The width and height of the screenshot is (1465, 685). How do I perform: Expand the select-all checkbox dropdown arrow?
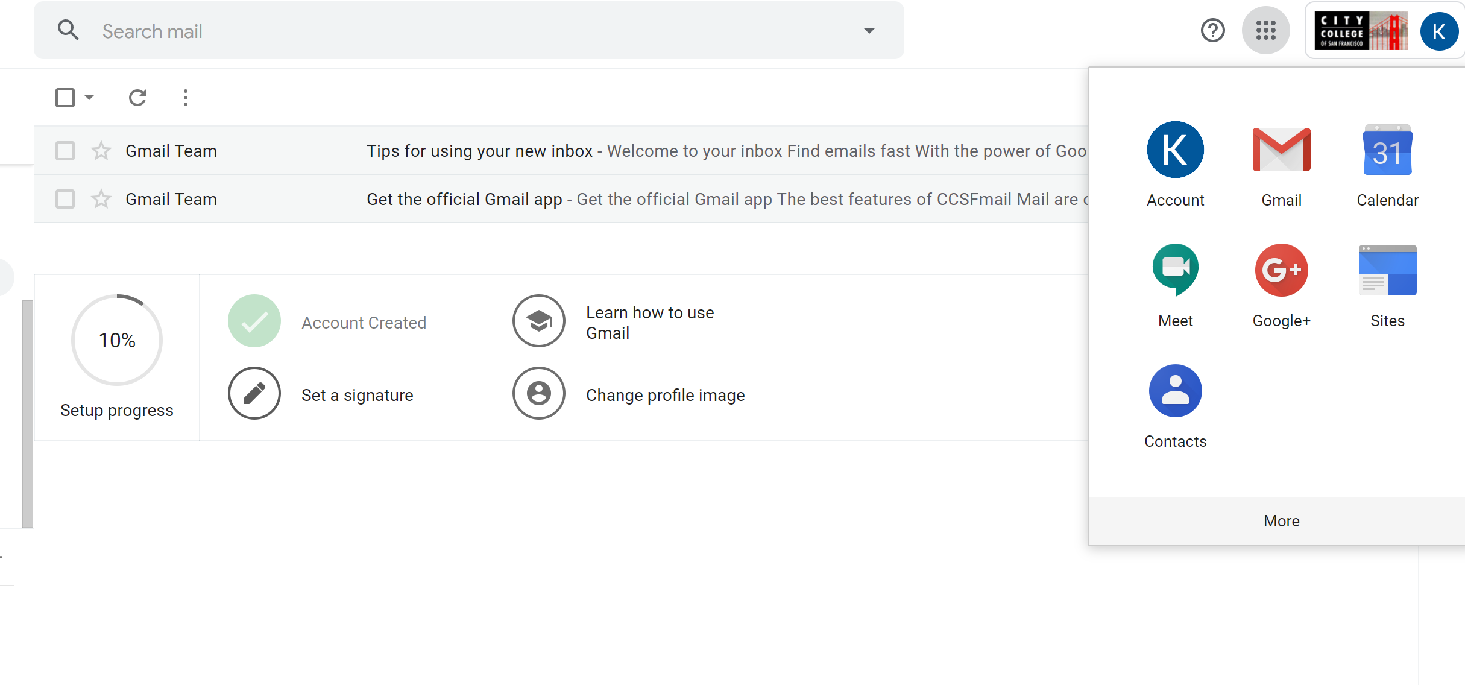click(89, 98)
